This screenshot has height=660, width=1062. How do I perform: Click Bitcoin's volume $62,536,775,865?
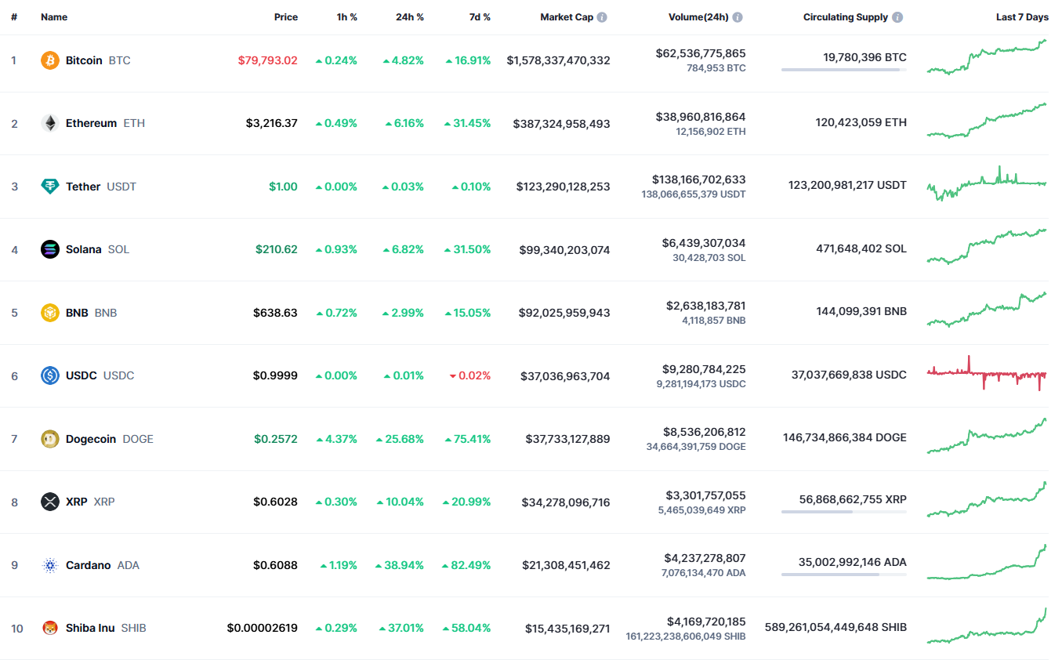click(x=701, y=53)
